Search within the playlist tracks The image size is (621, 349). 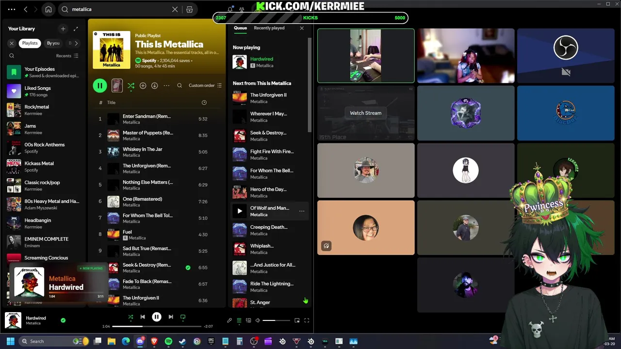pyautogui.click(x=180, y=86)
